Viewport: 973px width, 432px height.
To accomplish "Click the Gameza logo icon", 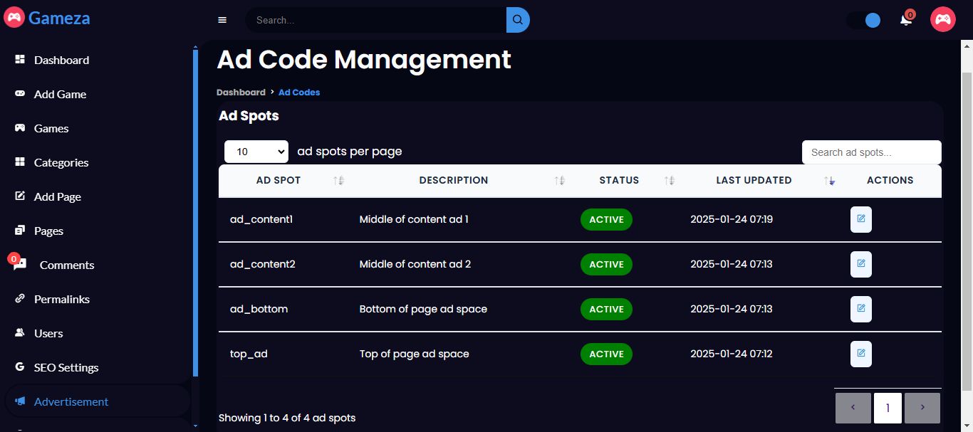I will click(x=14, y=18).
